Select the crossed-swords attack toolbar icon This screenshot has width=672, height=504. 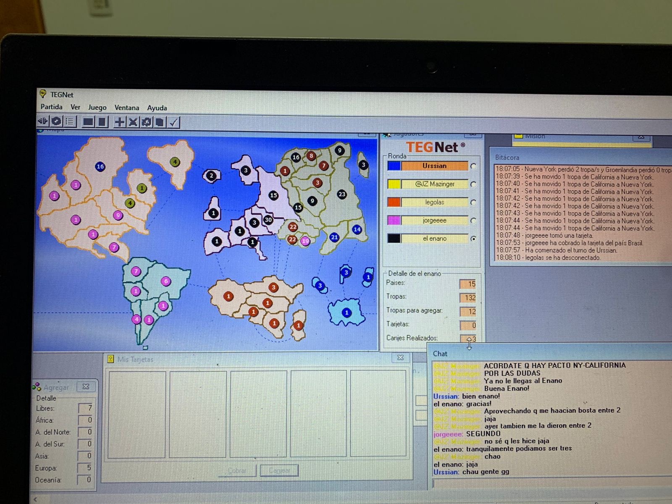(x=133, y=122)
